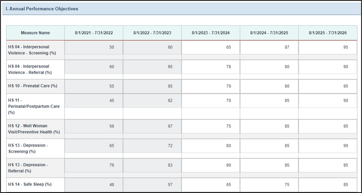Viewport: 362px width, 193px height.
Task: Select Perinatal/Postpartum Care 2021-2022 value 45
Action: click(94, 100)
